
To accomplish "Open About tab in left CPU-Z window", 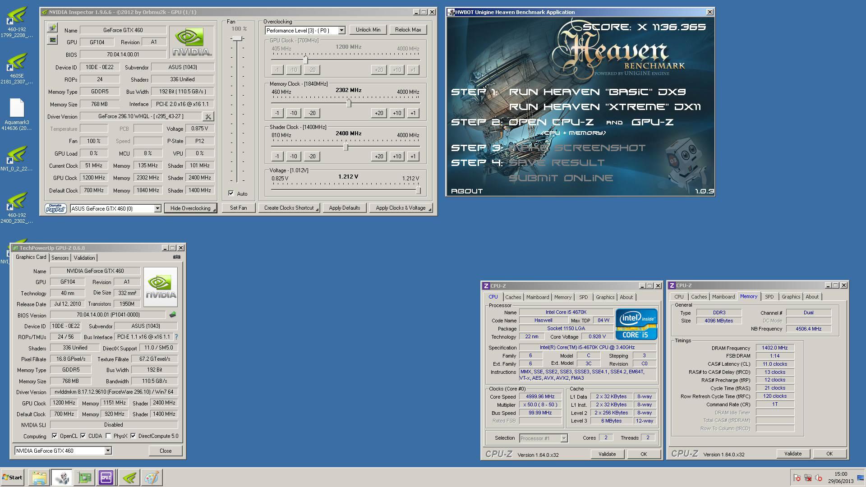I will click(626, 297).
